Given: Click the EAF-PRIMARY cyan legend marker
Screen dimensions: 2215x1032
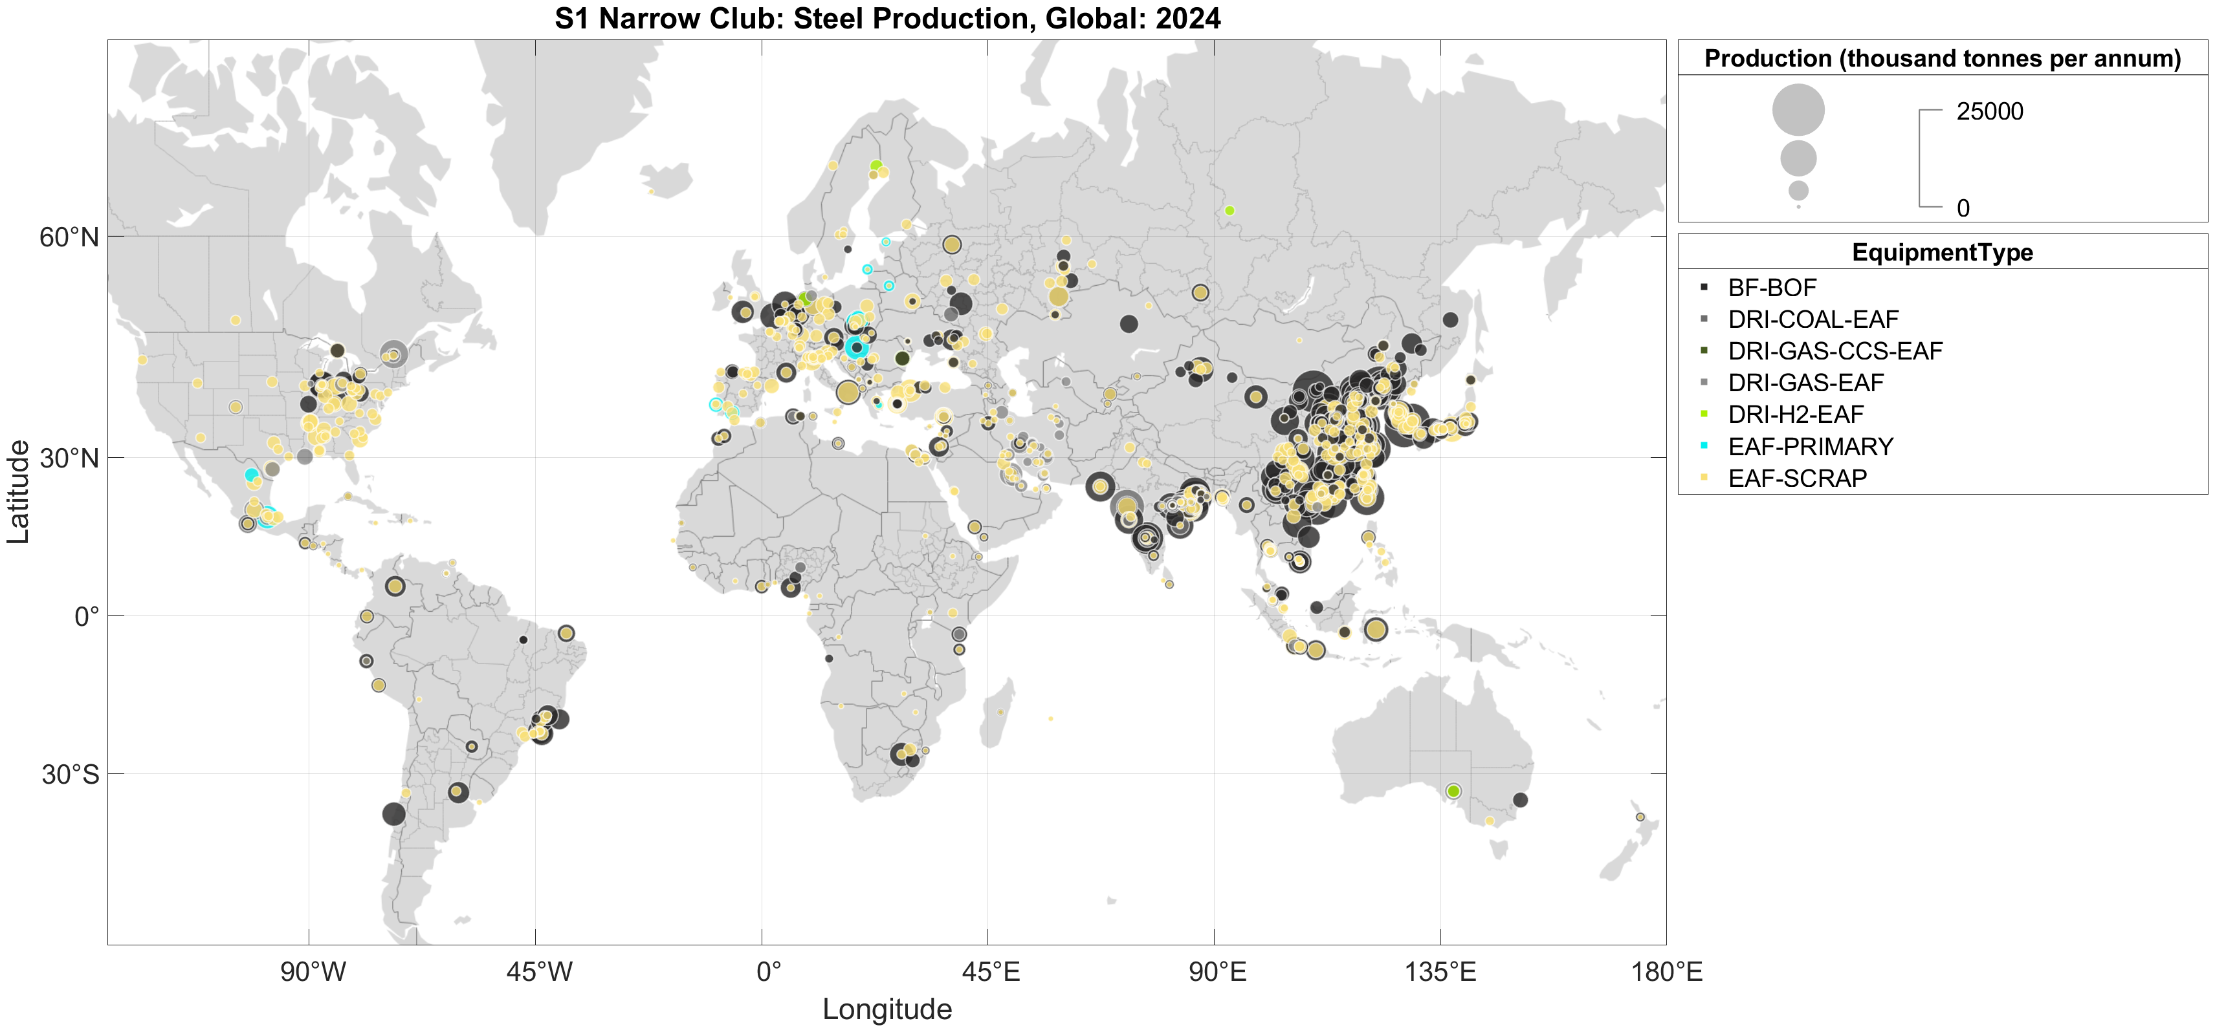Looking at the screenshot, I should click(x=1703, y=446).
